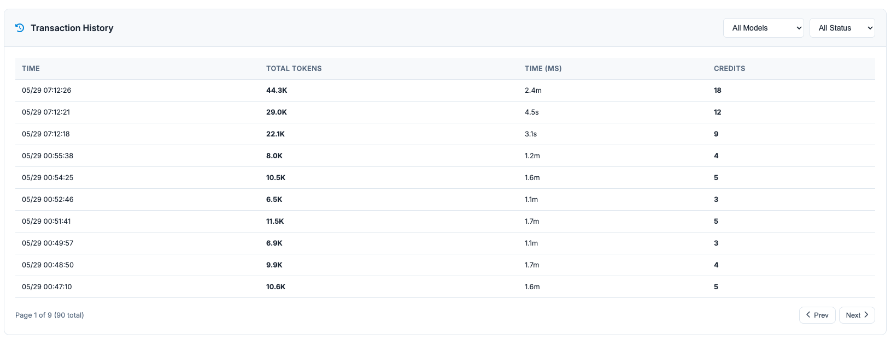This screenshot has width=891, height=340.
Task: Click the 11.5K tokens value
Action: (275, 221)
